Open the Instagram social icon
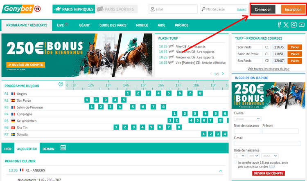Screen dimensions: 307x181 tap(293, 25)
